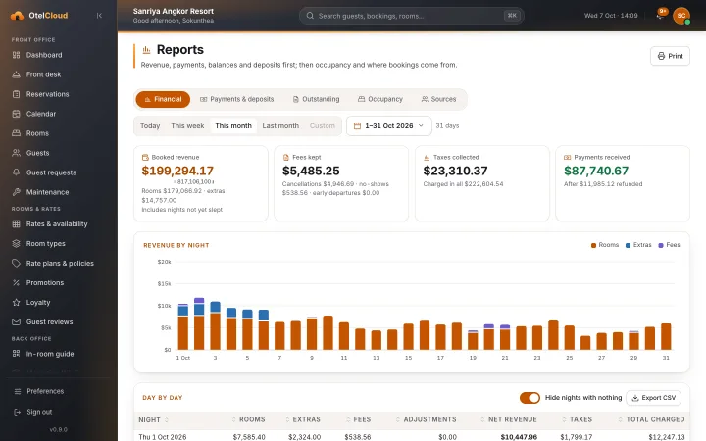
Task: Open notifications bell
Action: [x=661, y=16]
